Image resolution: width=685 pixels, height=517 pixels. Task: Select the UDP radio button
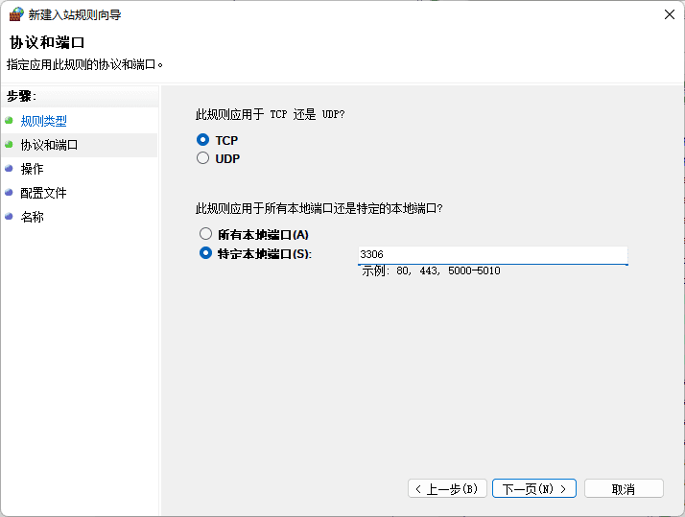(202, 158)
